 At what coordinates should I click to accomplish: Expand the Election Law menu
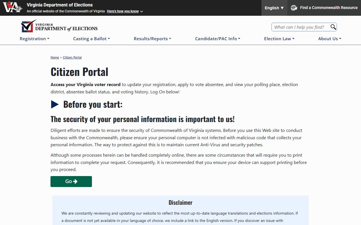[279, 39]
